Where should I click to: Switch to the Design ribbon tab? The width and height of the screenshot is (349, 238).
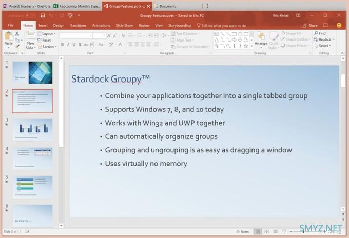(59, 25)
